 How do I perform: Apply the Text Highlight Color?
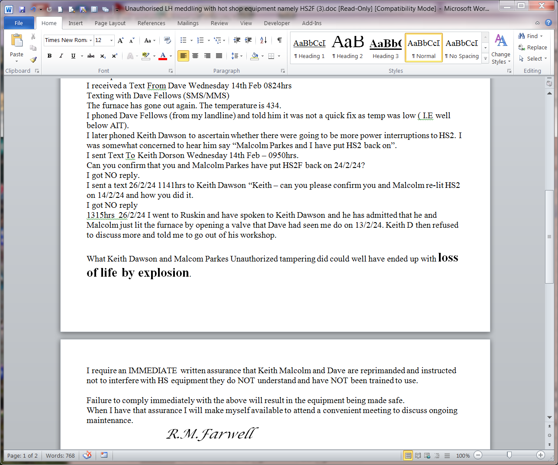pos(145,56)
